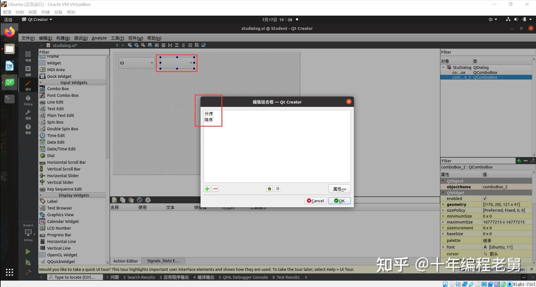Expand the geometry property entry
The image size is (536, 287).
pos(444,204)
